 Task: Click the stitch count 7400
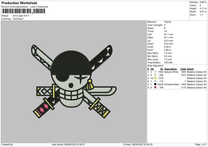(x=161, y=72)
